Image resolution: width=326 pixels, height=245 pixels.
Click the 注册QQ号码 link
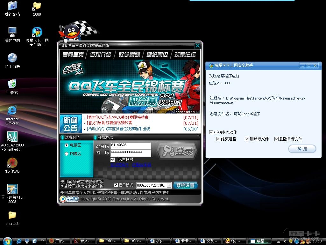click(141, 165)
